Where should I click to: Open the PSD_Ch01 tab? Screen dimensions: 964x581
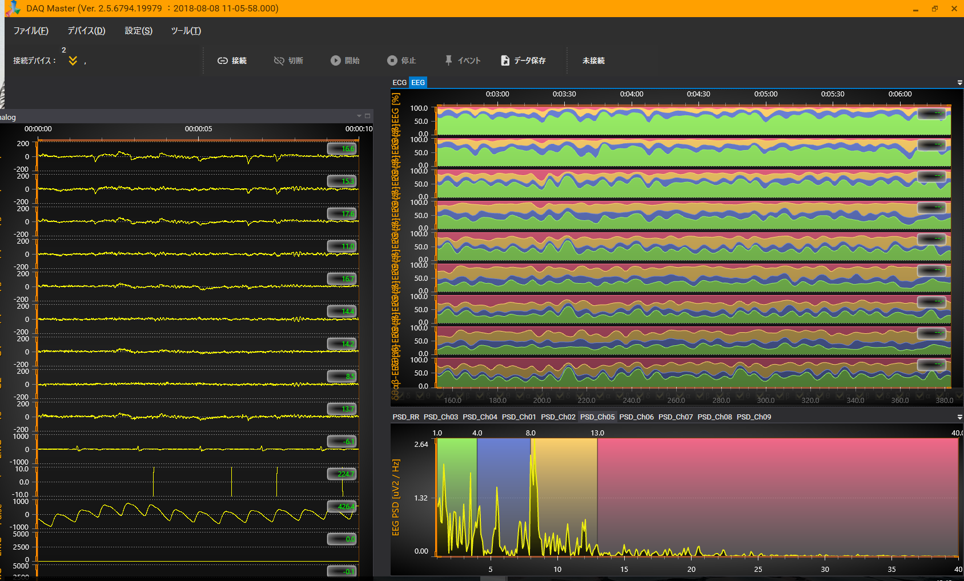(519, 417)
